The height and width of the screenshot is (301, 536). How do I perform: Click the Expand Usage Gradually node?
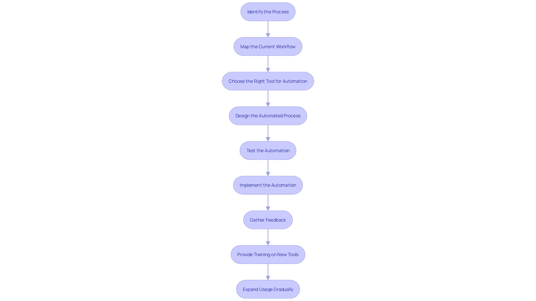tap(268, 289)
